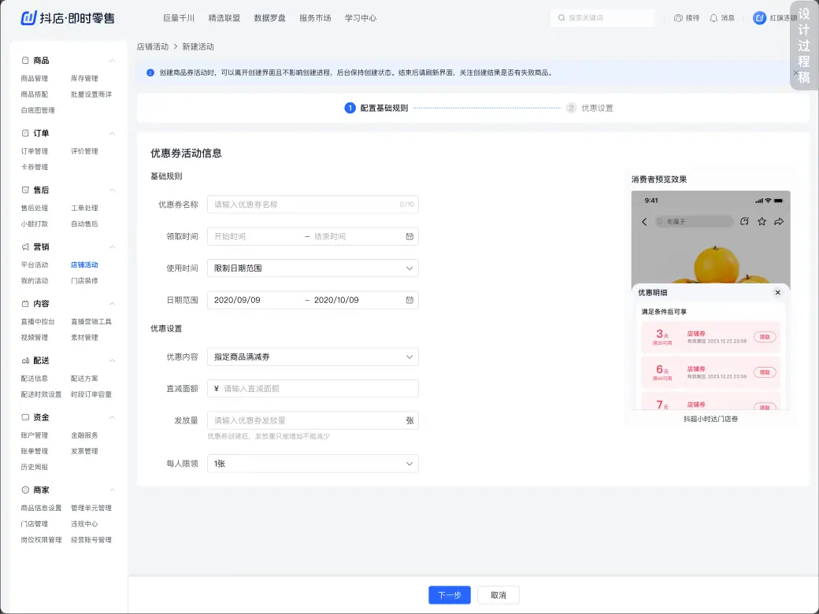
Task: Open 接待 customer service icon
Action: [678, 18]
